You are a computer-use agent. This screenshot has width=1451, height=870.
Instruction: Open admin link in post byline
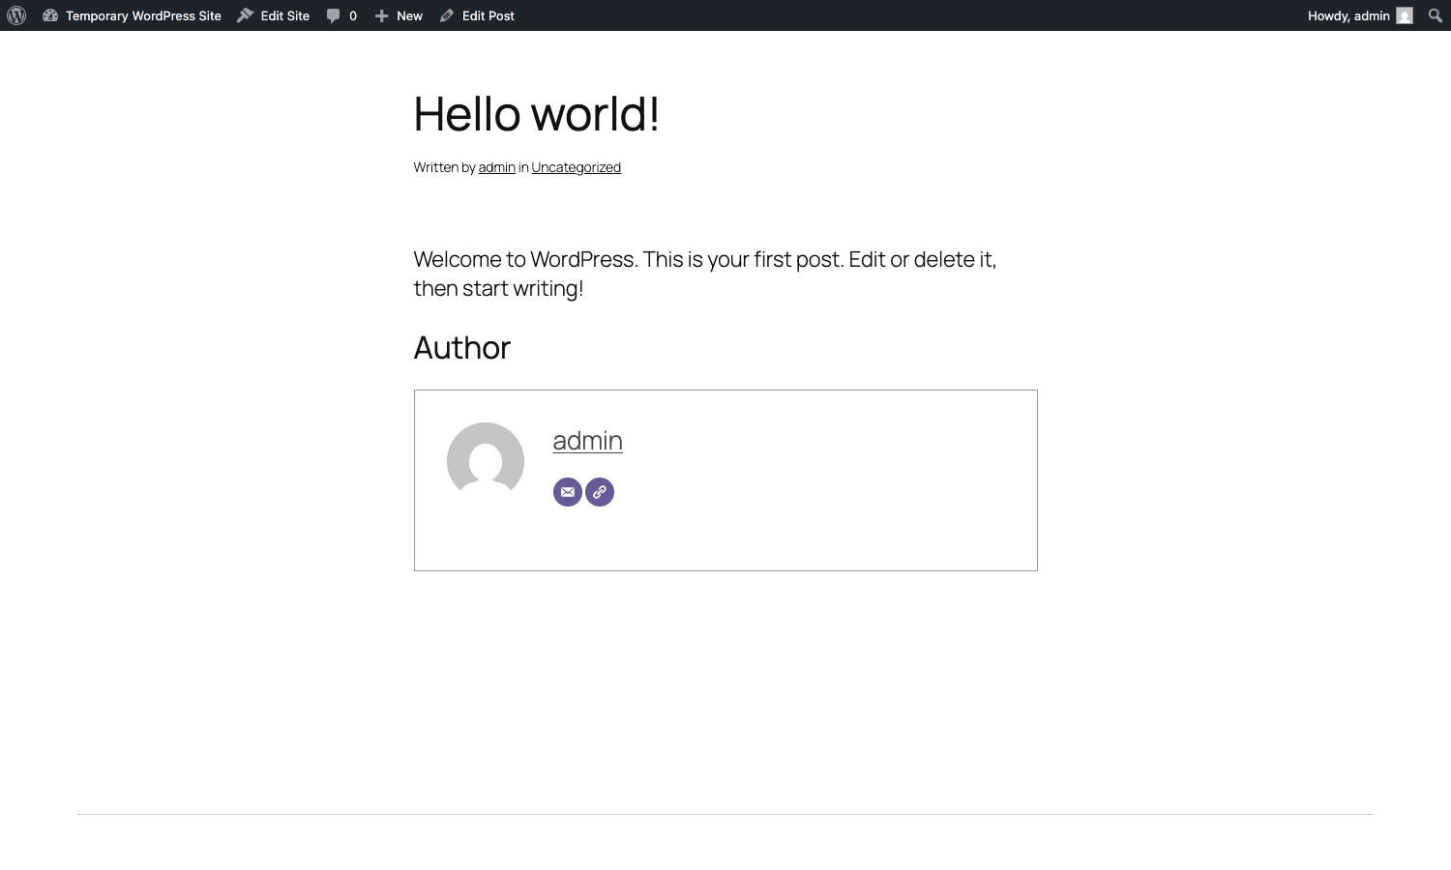(496, 167)
